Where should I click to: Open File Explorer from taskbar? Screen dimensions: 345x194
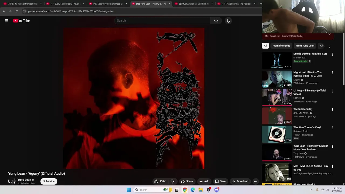[x=201, y=190]
